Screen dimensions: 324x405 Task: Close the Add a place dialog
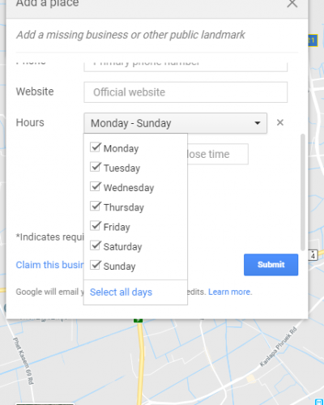292,3
